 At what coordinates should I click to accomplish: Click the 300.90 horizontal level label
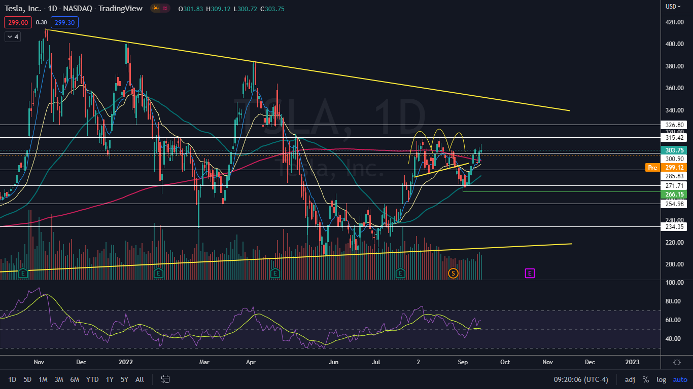point(674,159)
